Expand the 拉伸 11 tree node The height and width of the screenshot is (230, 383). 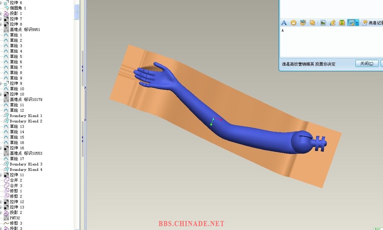1,175
